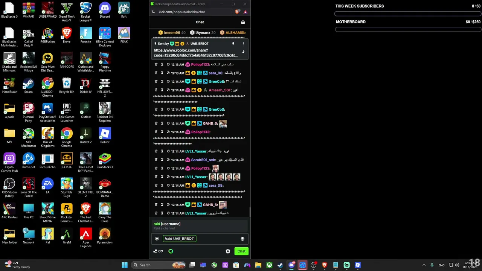This screenshot has height=271, width=482.
Task: Select imeem96 in the top gifters leaderboard
Action: click(x=172, y=33)
